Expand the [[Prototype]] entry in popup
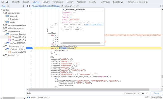The width and height of the screenshot is (163, 99). click(61, 27)
